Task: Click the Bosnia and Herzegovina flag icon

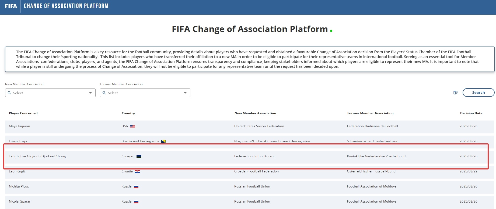Action: coord(163,141)
